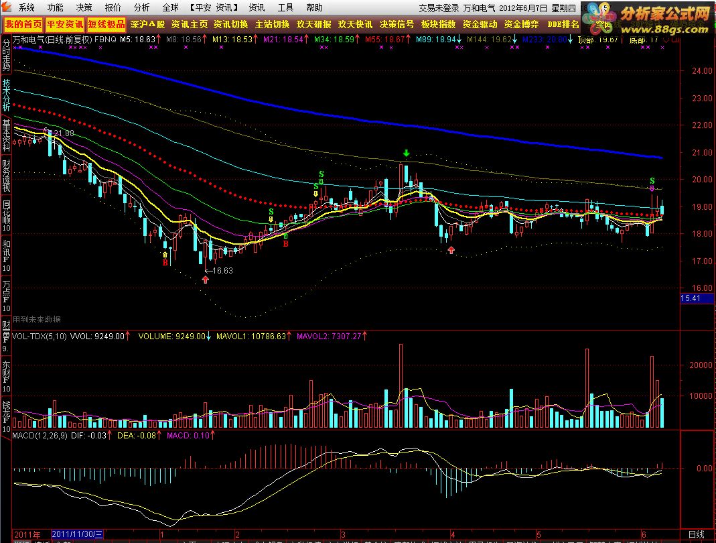
Task: Open 平安资讯 from the toolbar
Action: tap(65, 24)
